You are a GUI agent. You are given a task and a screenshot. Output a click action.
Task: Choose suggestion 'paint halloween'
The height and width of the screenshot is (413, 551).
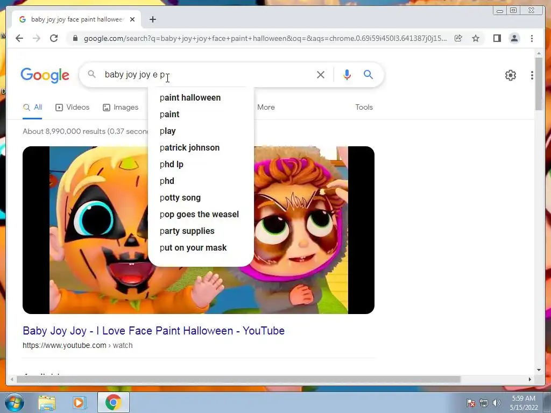(201, 98)
